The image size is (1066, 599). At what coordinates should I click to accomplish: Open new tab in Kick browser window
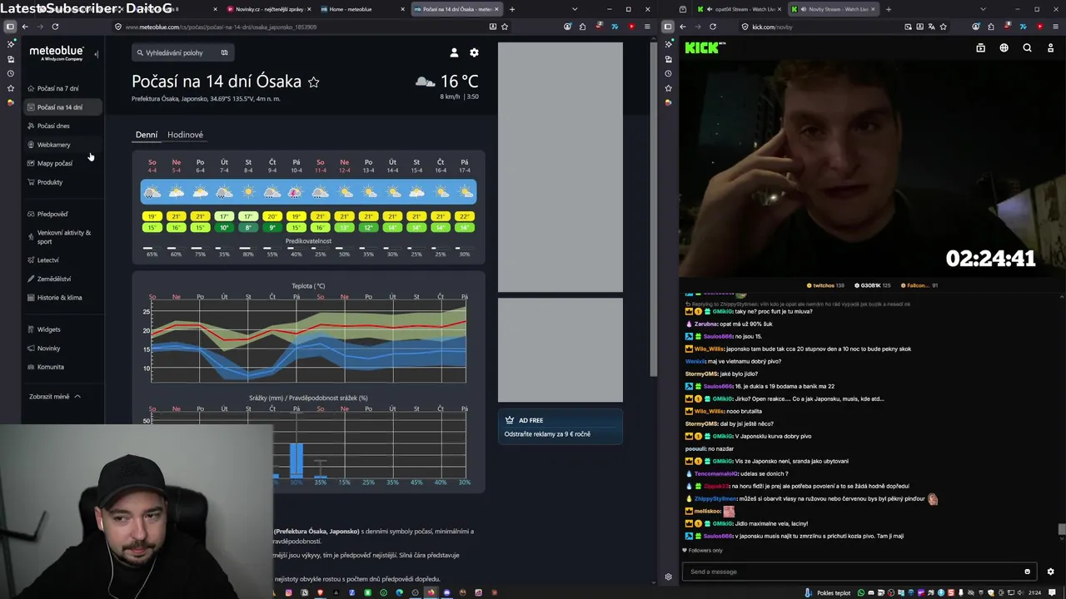coord(889,9)
